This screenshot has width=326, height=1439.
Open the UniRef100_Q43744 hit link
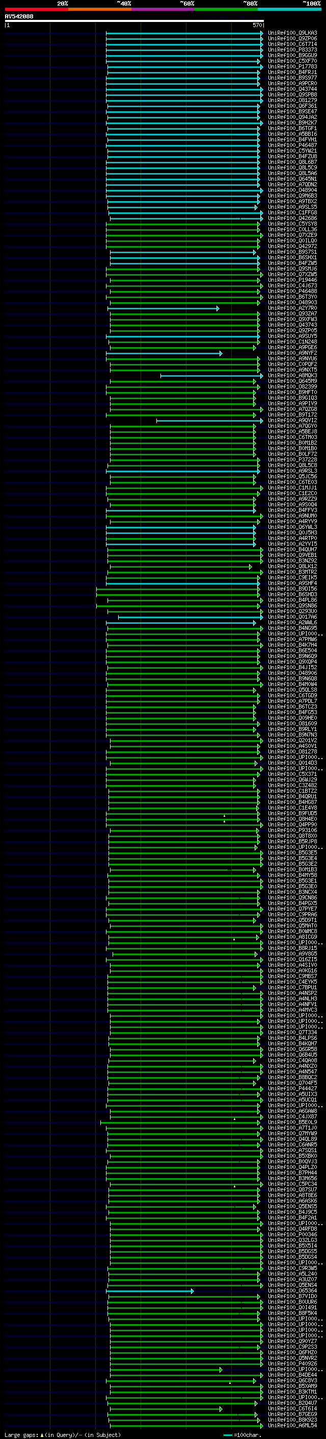tap(292, 89)
